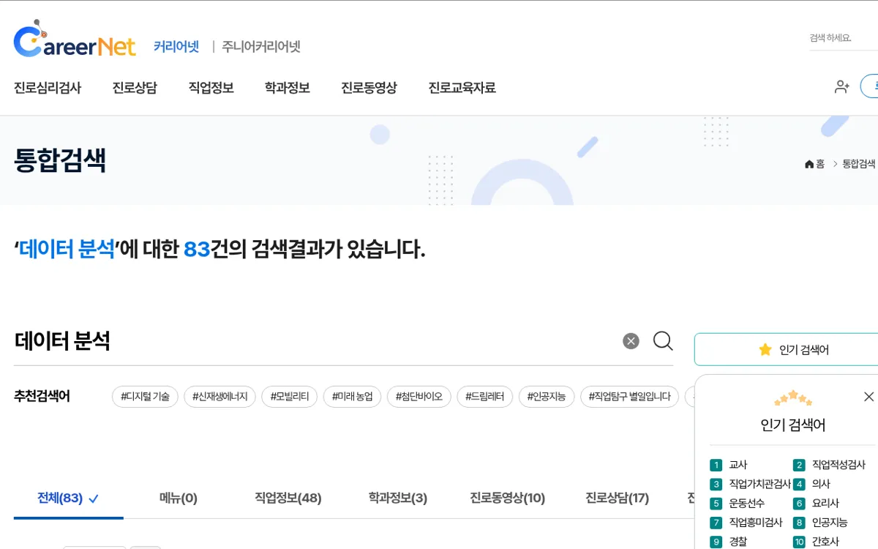
Task: Click the home icon in breadcrumb
Action: click(x=809, y=164)
